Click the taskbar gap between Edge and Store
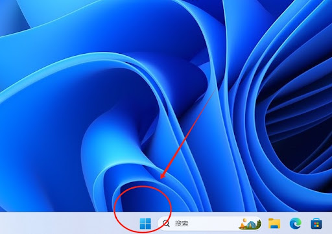This screenshot has height=234, width=332. [306, 224]
